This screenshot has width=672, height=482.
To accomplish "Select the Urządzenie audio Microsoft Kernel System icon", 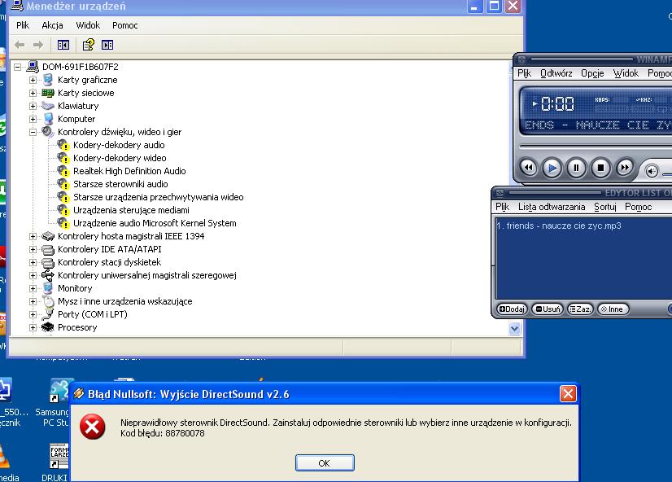I will pyautogui.click(x=63, y=223).
